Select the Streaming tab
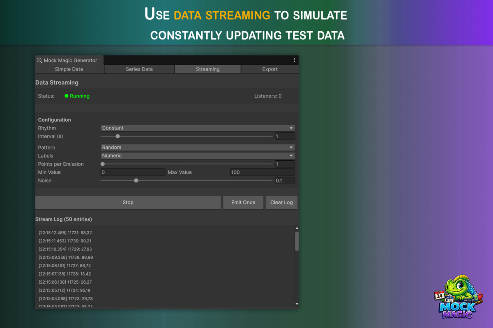The height and width of the screenshot is (328, 493). coord(207,69)
